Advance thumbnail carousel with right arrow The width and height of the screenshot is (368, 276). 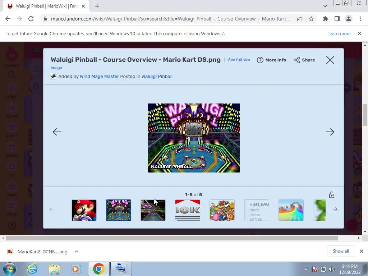pyautogui.click(x=335, y=209)
